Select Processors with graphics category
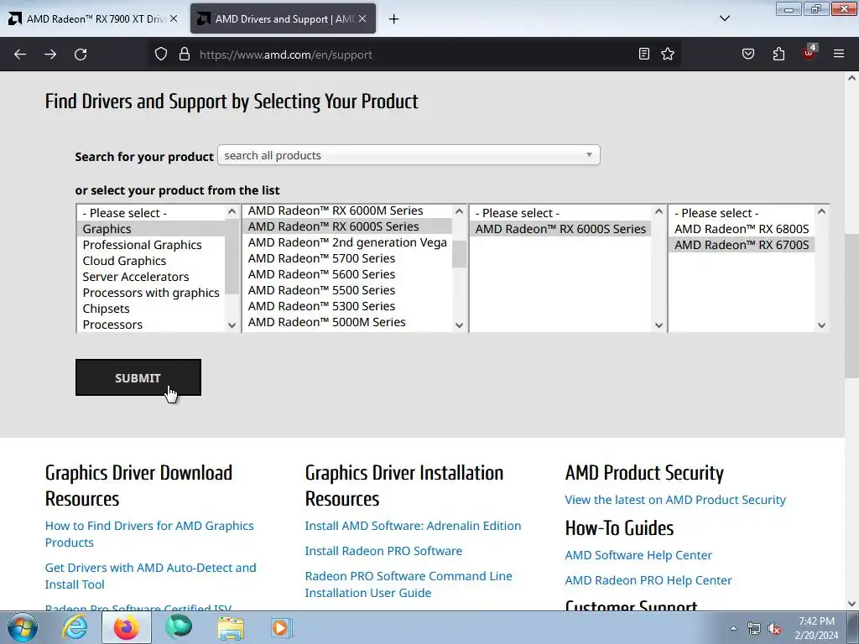 [151, 293]
